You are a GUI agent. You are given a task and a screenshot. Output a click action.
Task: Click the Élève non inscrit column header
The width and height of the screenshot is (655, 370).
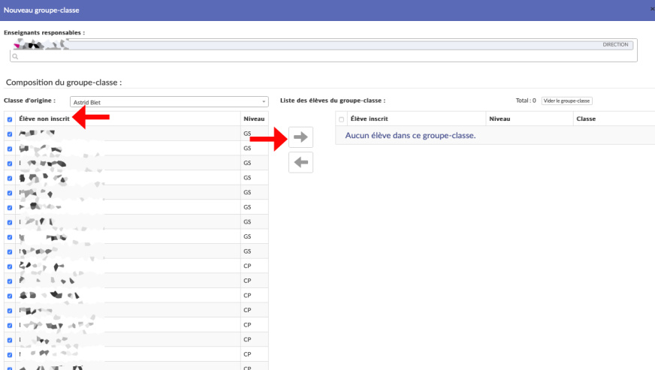(44, 119)
